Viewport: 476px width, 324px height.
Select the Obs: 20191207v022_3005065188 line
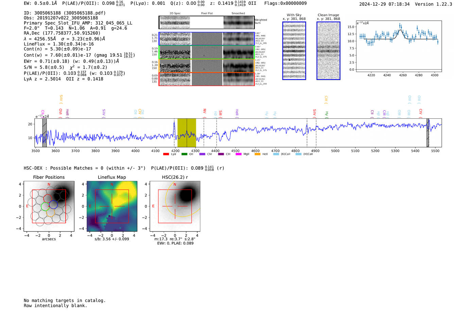coord(61,18)
